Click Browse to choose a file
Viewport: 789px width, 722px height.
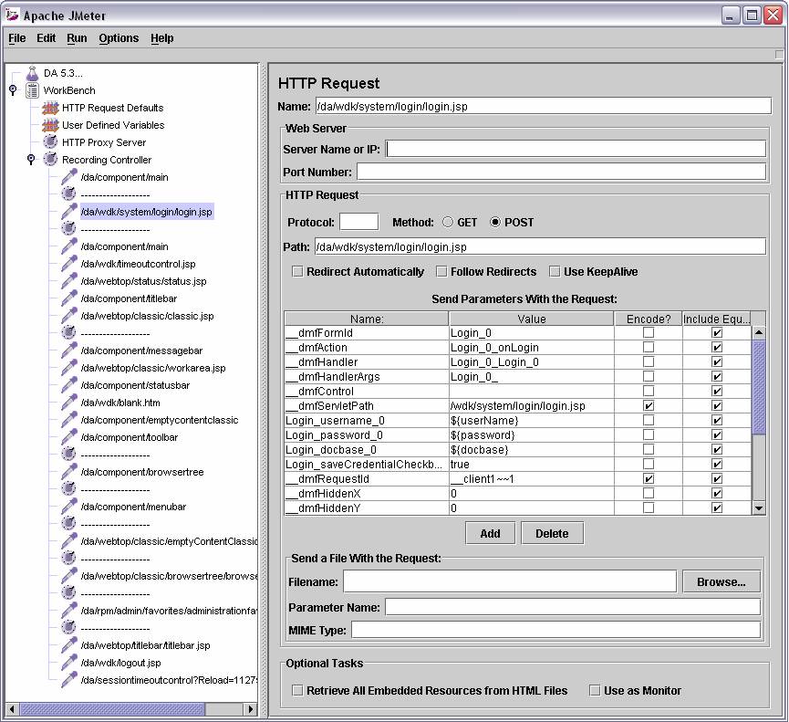[721, 581]
